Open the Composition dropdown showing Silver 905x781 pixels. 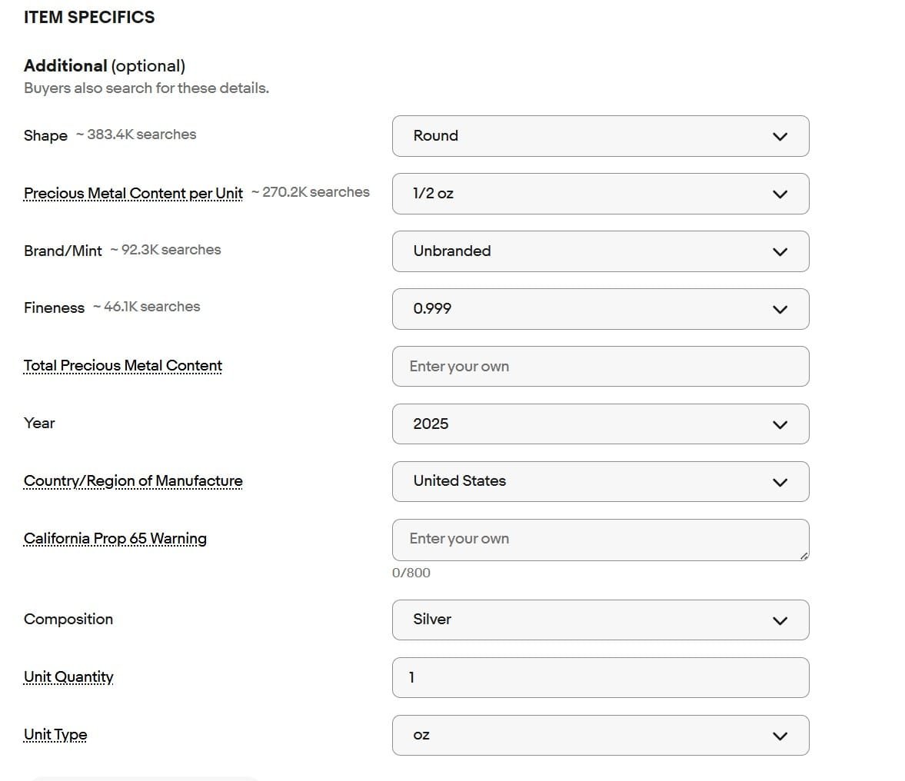click(x=600, y=620)
